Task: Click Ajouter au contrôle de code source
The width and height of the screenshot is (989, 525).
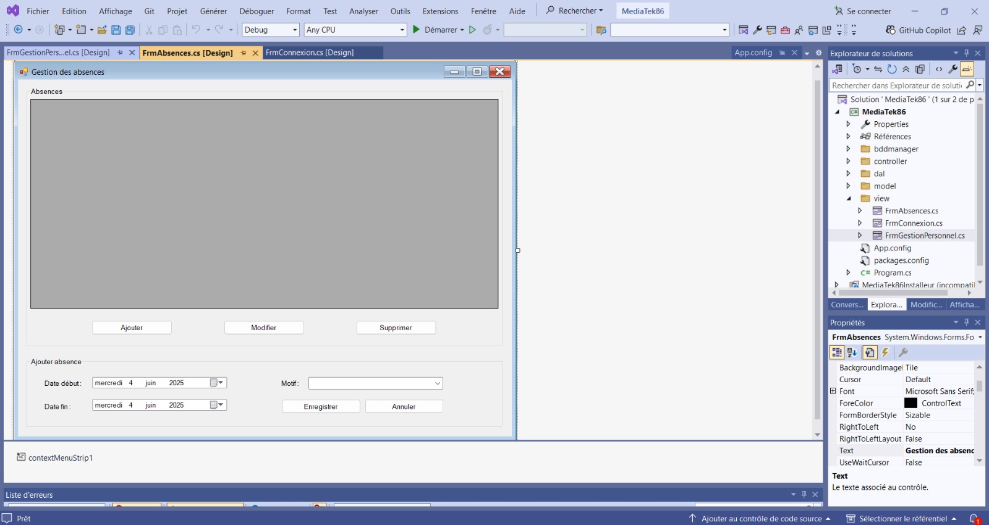Action: coord(760,518)
